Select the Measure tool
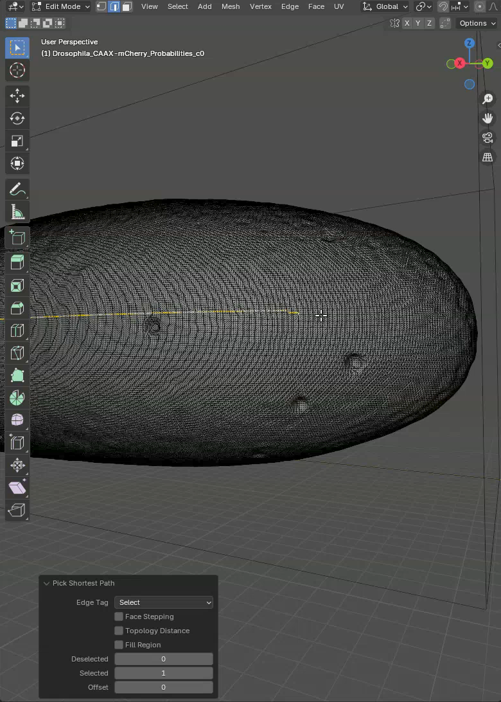The image size is (501, 702). click(x=17, y=212)
